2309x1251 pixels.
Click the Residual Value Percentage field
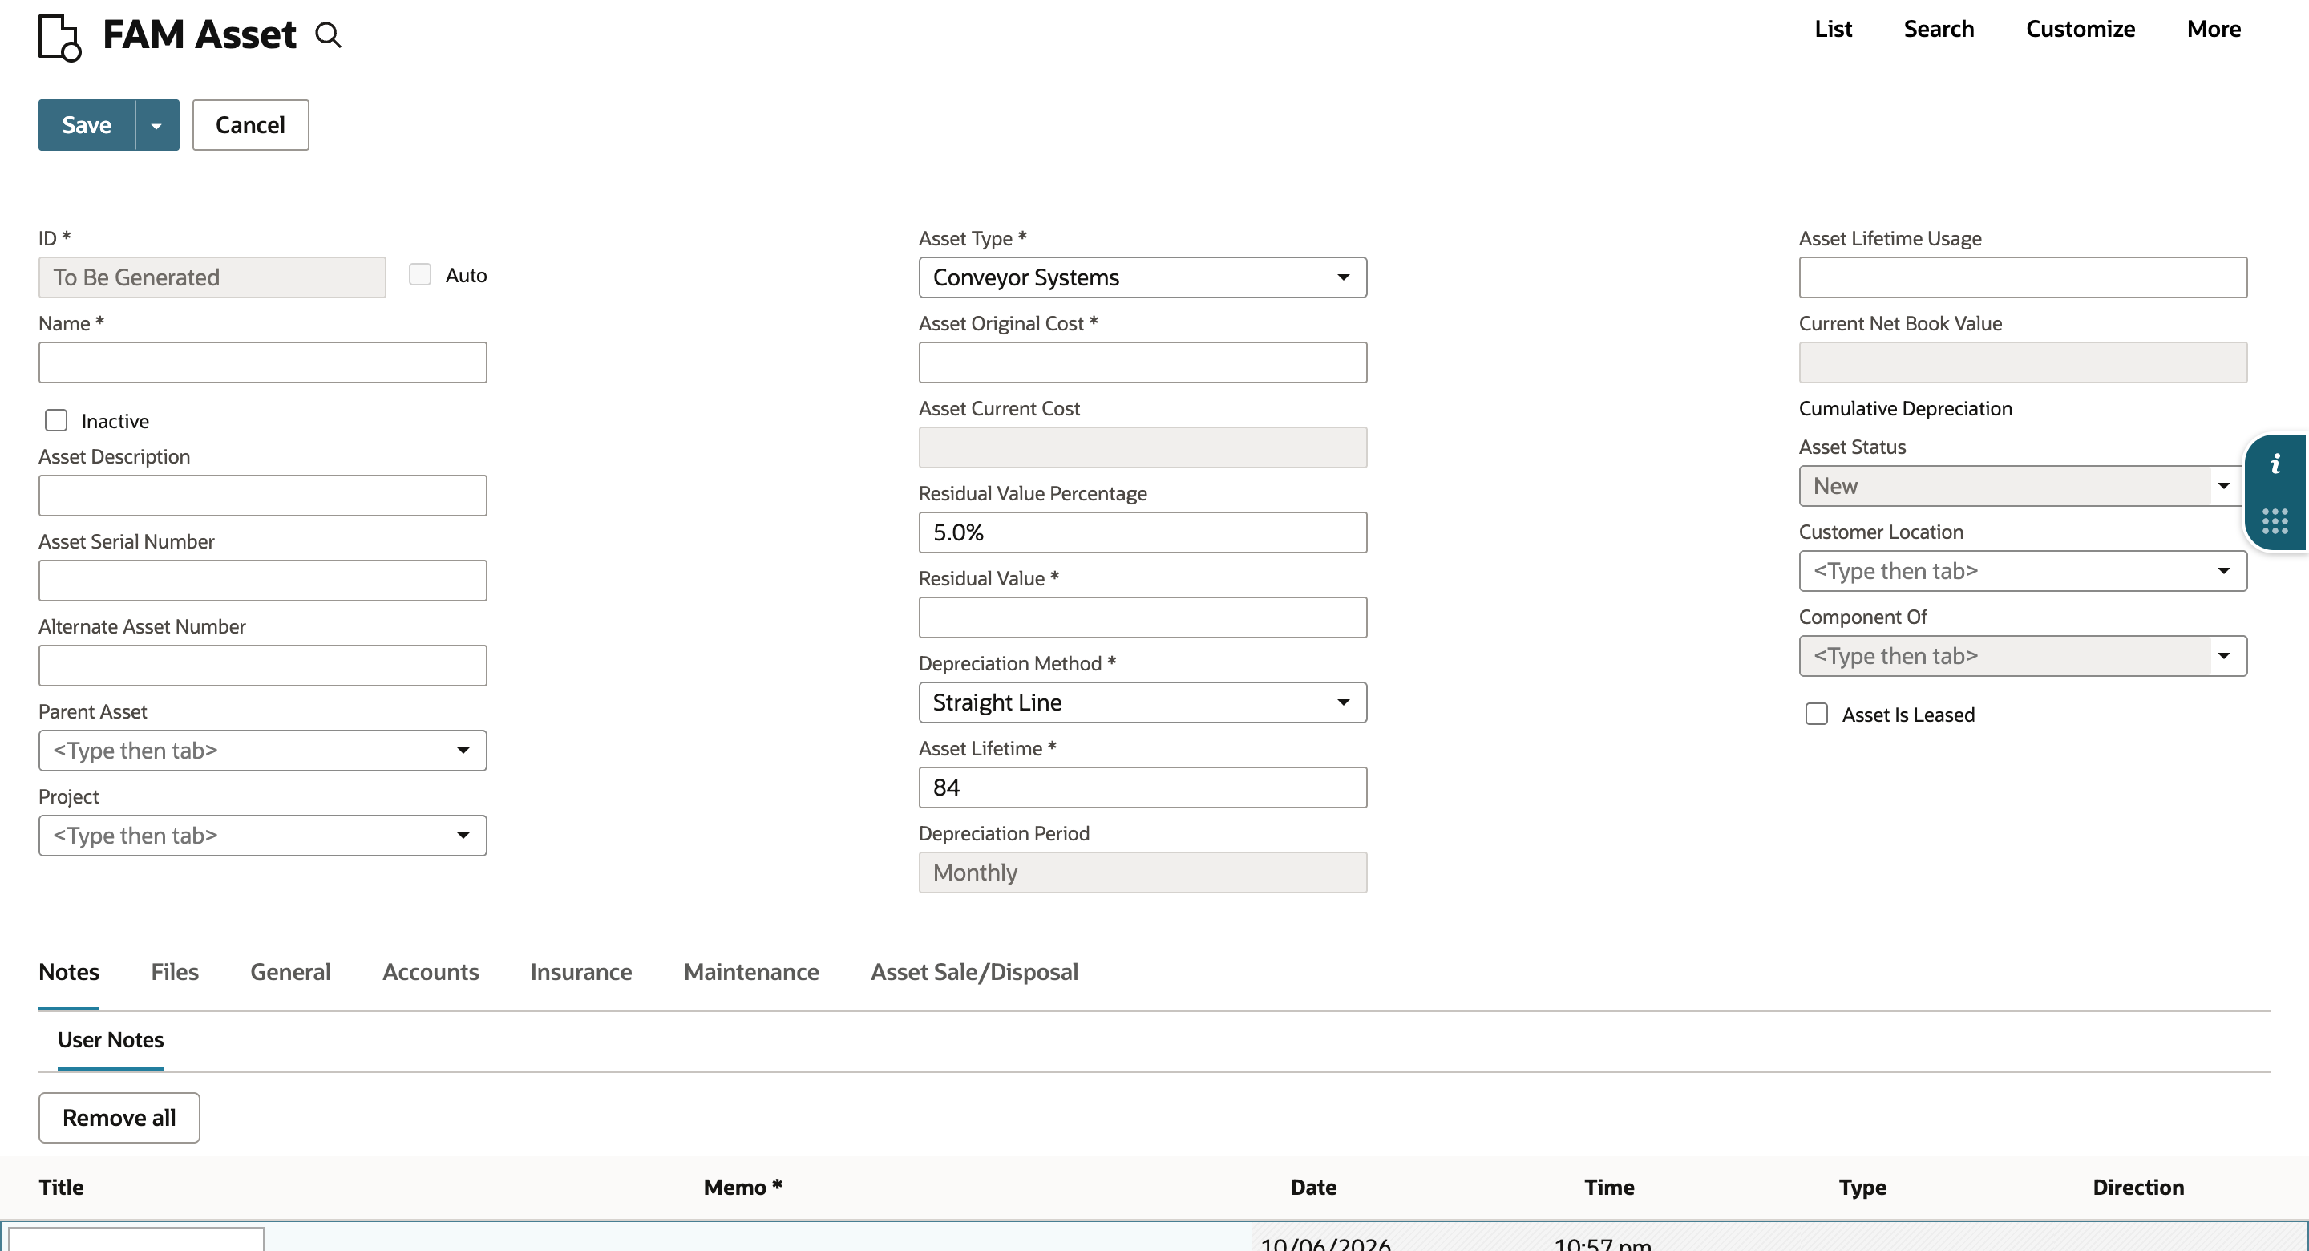(x=1142, y=532)
